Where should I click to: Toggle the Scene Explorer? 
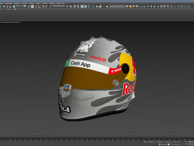74,6
